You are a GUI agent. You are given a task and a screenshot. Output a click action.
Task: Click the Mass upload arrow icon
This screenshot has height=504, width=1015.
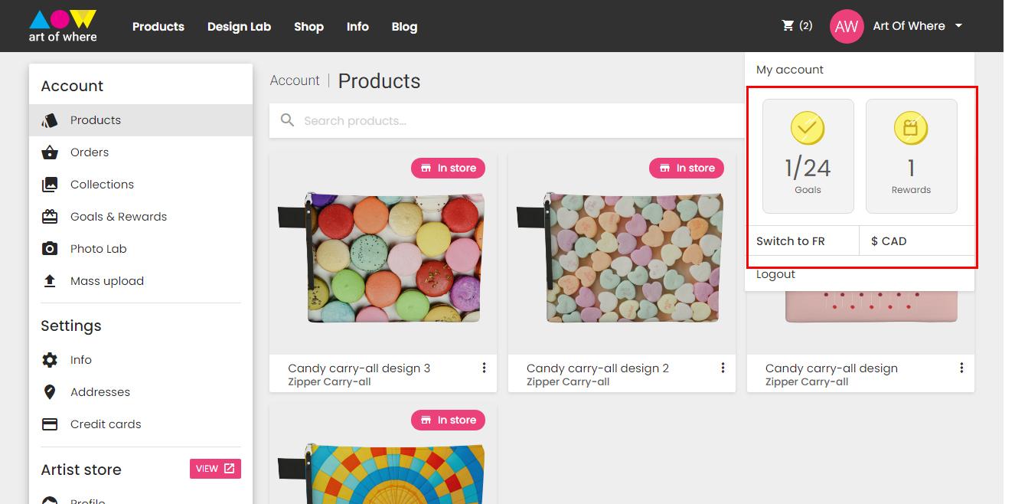click(50, 281)
